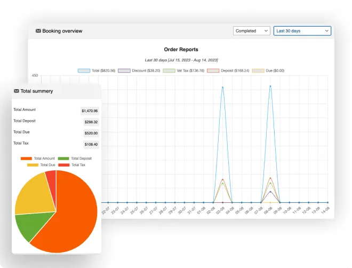Hide the Due ($0.00) legend series

268,70
